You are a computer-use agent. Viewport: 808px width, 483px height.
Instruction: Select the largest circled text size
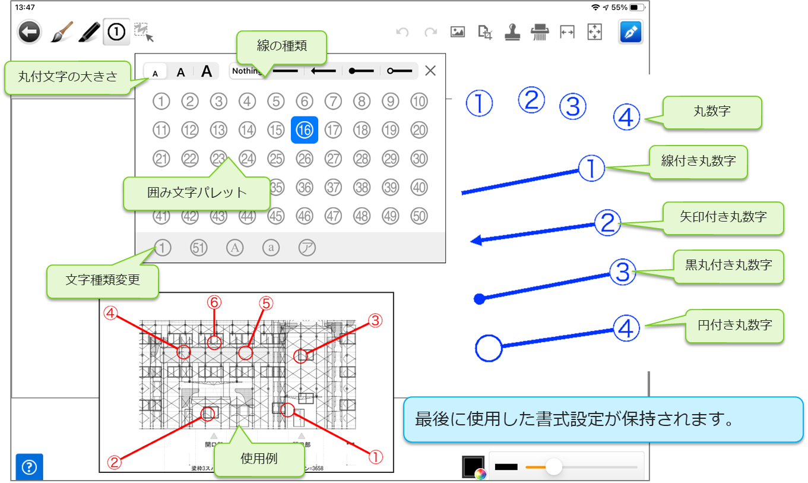pos(206,72)
